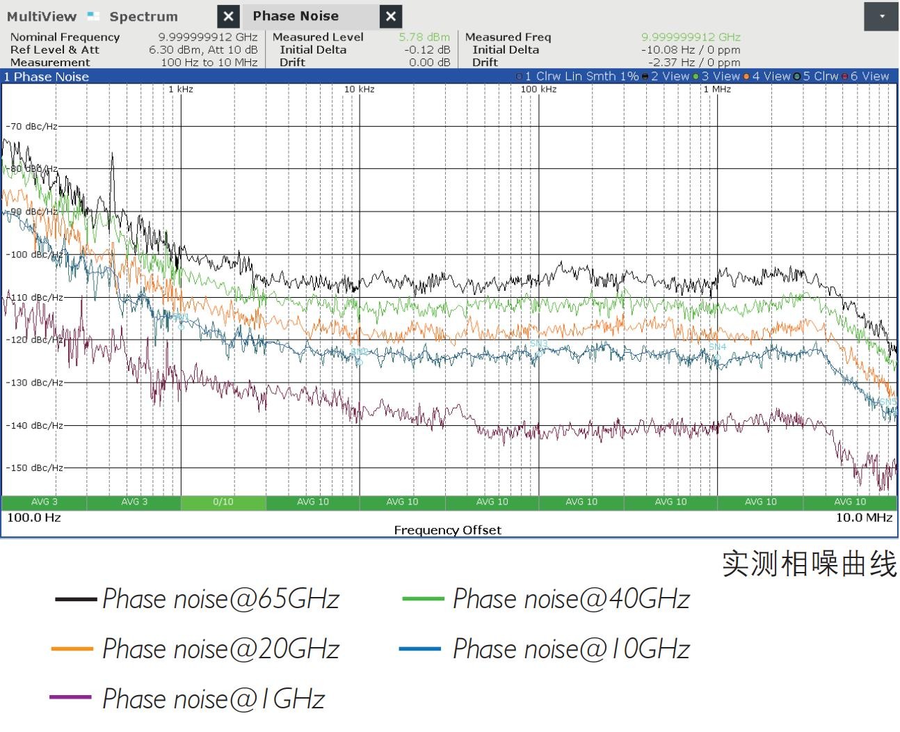Screen dimensions: 900x732
Task: Click the MultiView window icon beside the tab
Action: pyautogui.click(x=93, y=15)
